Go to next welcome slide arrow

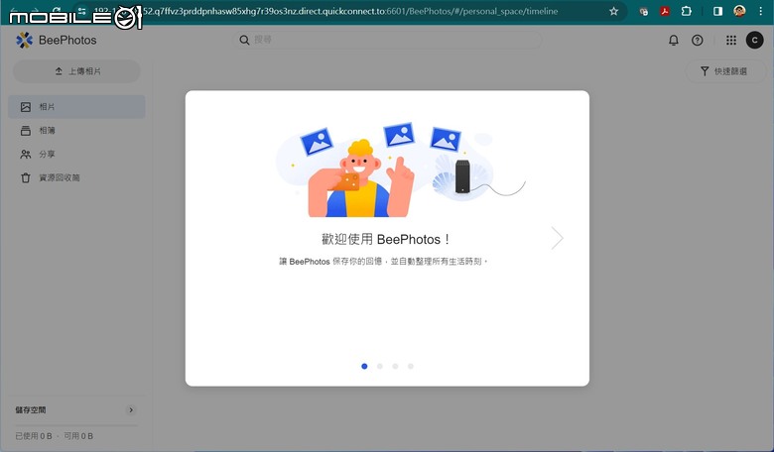point(558,238)
